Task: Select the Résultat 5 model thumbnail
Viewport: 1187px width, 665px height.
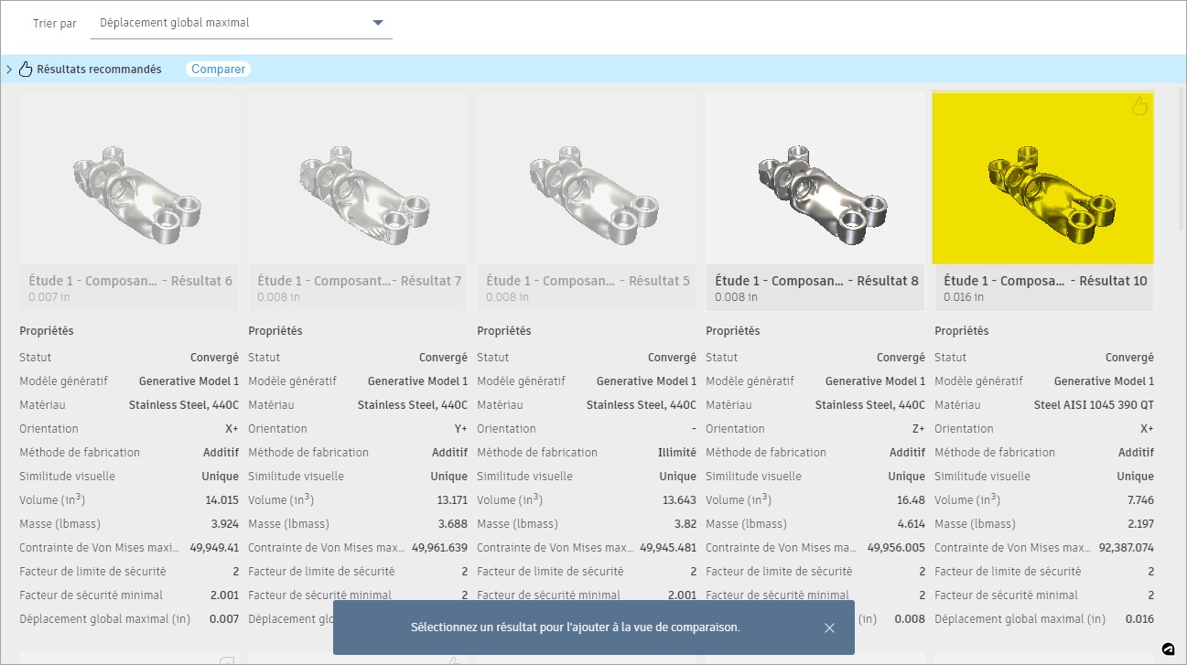Action: (x=587, y=177)
